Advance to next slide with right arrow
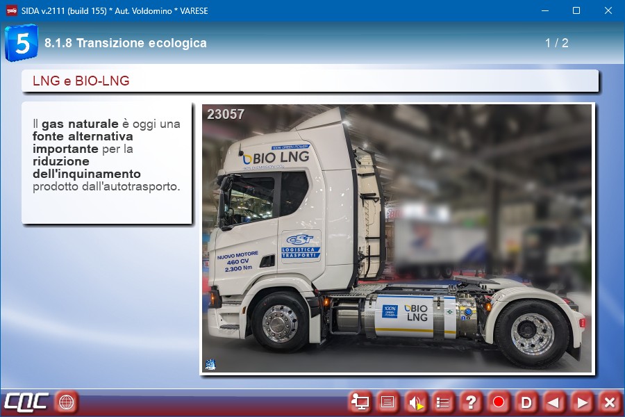Image resolution: width=625 pixels, height=417 pixels. coord(582,402)
